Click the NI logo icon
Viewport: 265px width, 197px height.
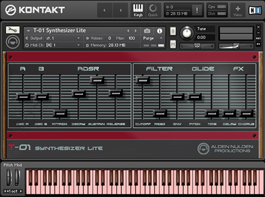click(x=255, y=10)
